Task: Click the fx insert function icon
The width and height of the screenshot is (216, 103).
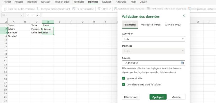Action: [x=37, y=15]
